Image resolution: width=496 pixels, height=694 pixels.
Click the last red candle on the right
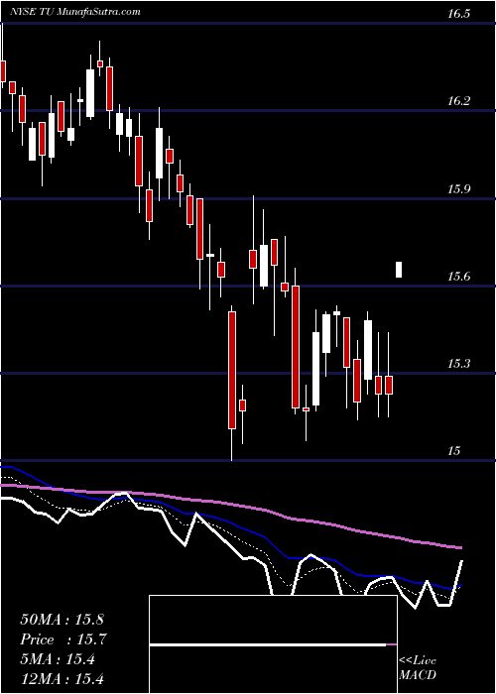click(389, 385)
